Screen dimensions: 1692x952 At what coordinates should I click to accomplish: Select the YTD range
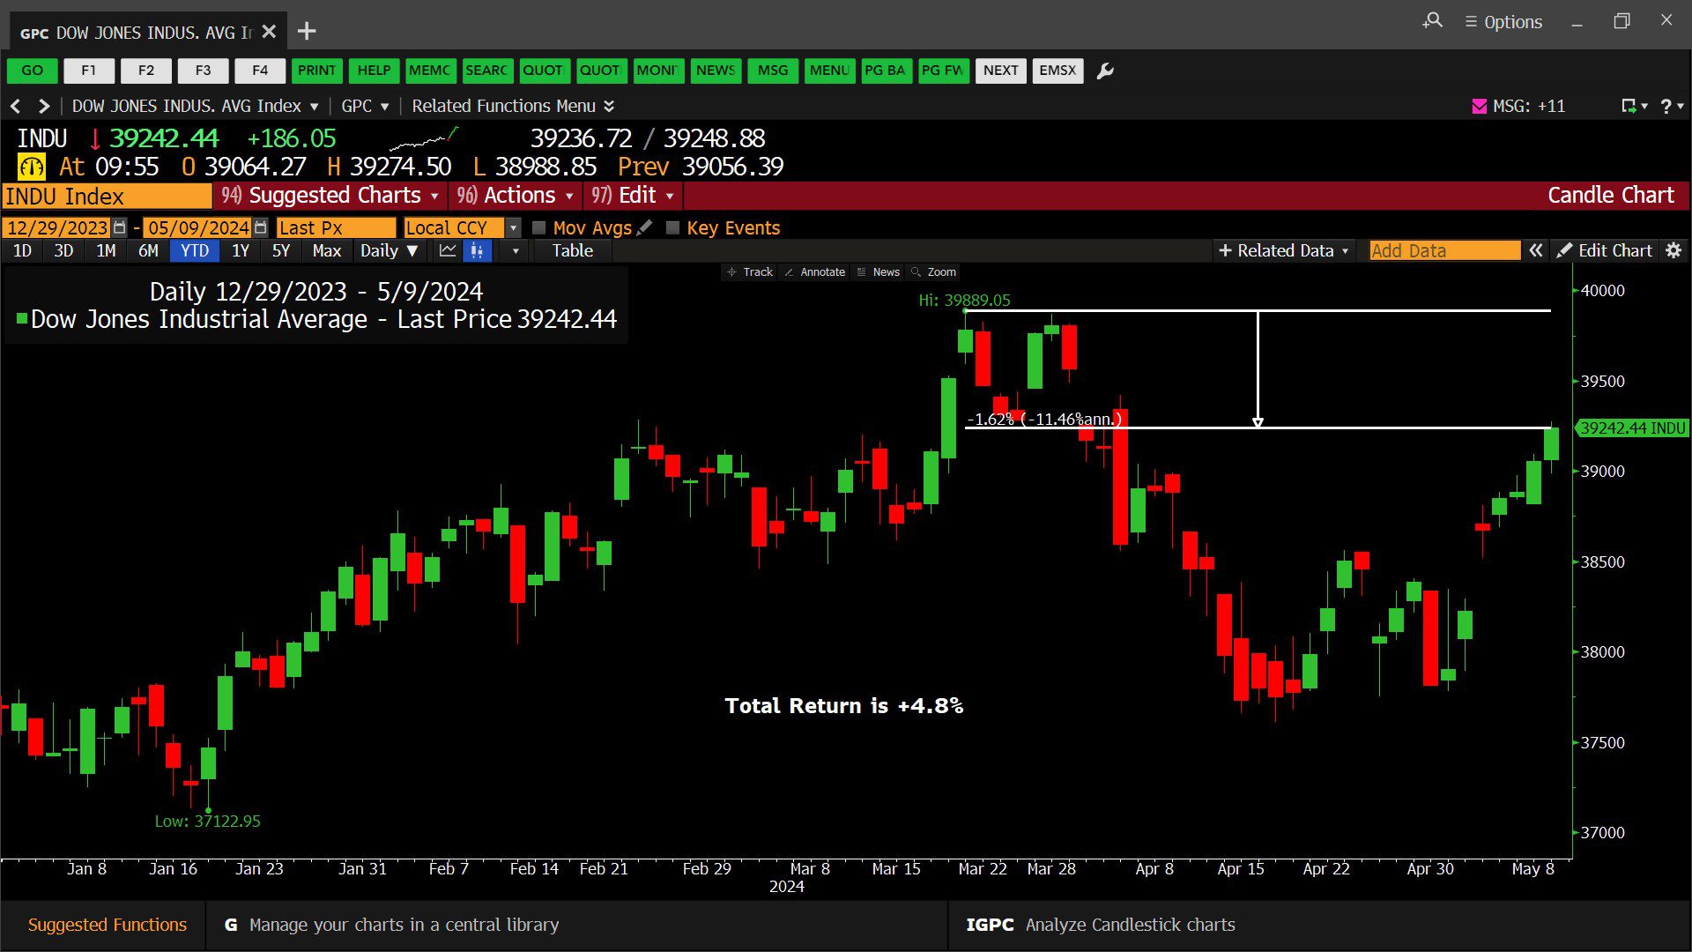point(195,251)
